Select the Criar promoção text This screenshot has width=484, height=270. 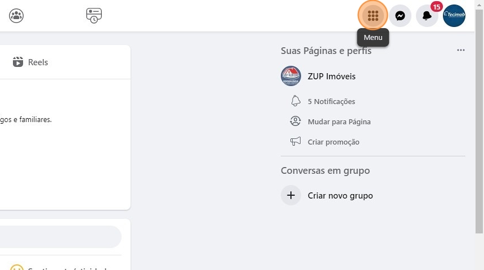click(333, 142)
